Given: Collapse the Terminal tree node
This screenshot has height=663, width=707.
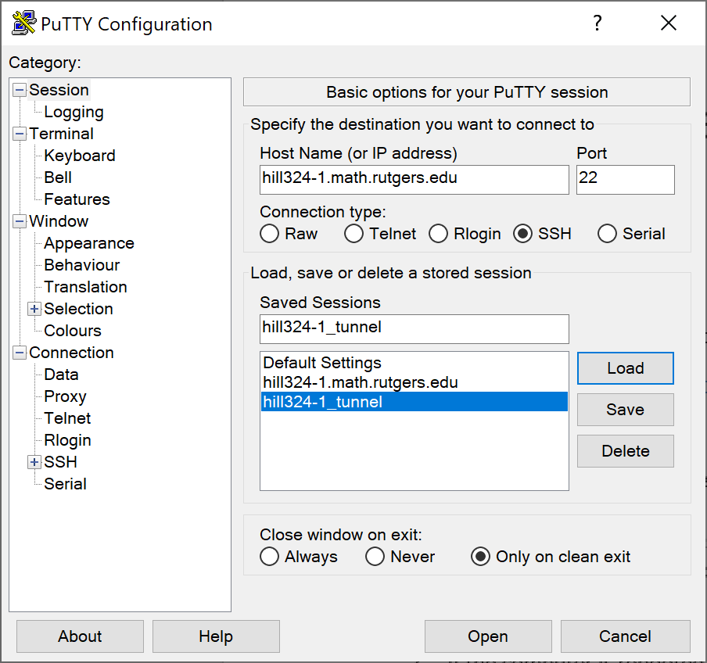Looking at the screenshot, I should (x=20, y=134).
